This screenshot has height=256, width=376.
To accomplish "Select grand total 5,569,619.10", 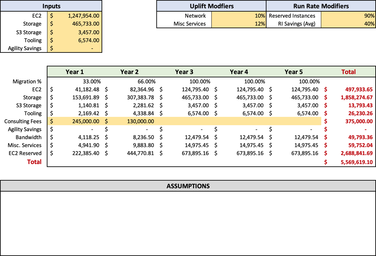I will point(357,162).
